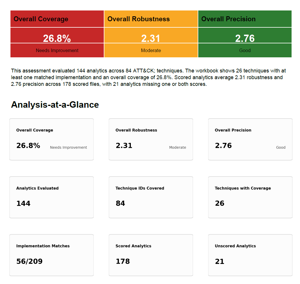Click the 26.8% value in red banner
The image size is (300, 284).
[x=57, y=38]
